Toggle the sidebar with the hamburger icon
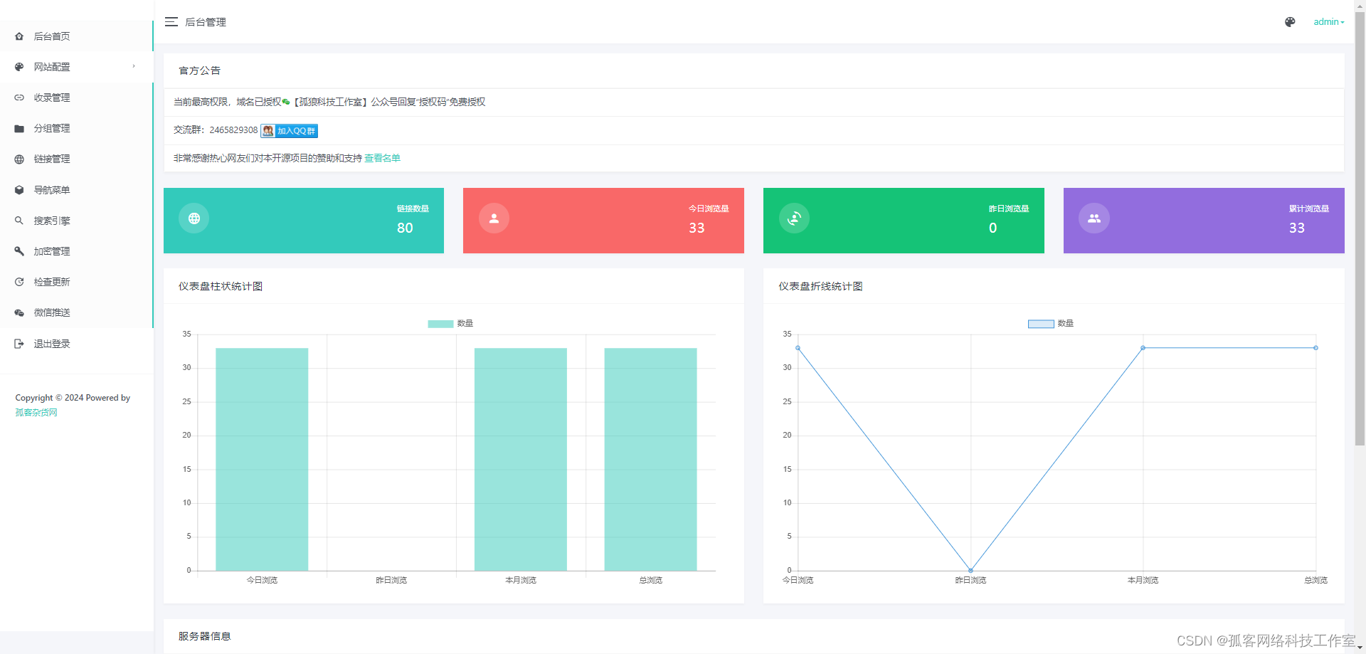Image resolution: width=1366 pixels, height=654 pixels. (171, 22)
